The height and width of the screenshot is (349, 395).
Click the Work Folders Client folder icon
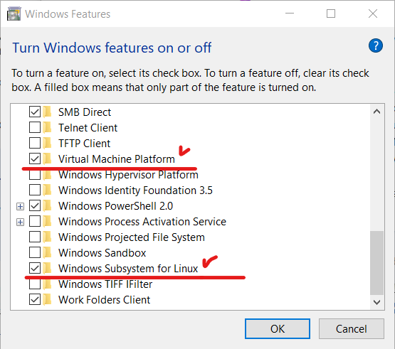point(47,299)
